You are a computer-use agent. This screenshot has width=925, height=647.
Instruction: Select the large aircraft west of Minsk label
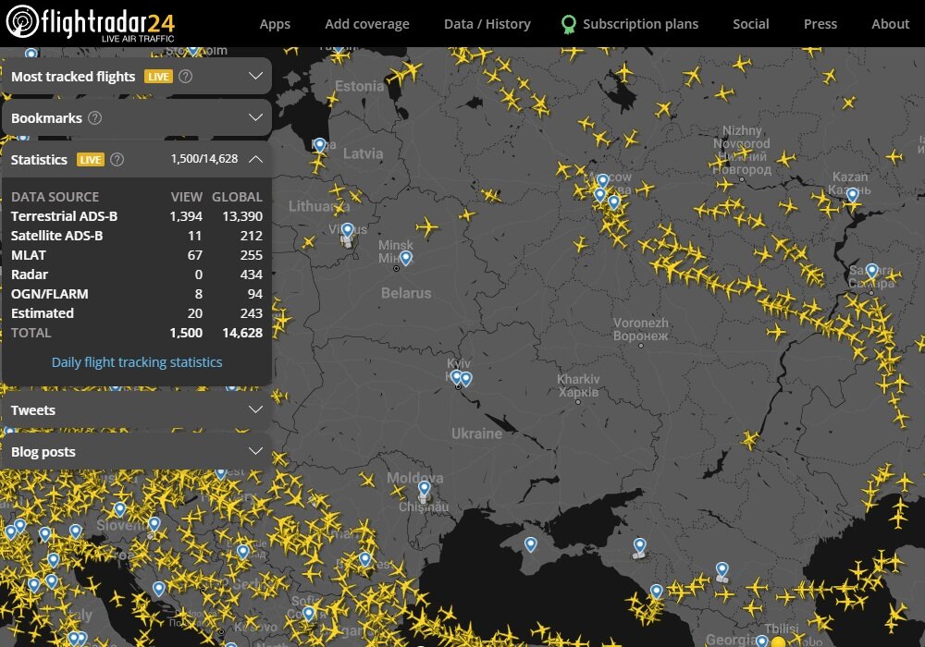[x=427, y=226]
